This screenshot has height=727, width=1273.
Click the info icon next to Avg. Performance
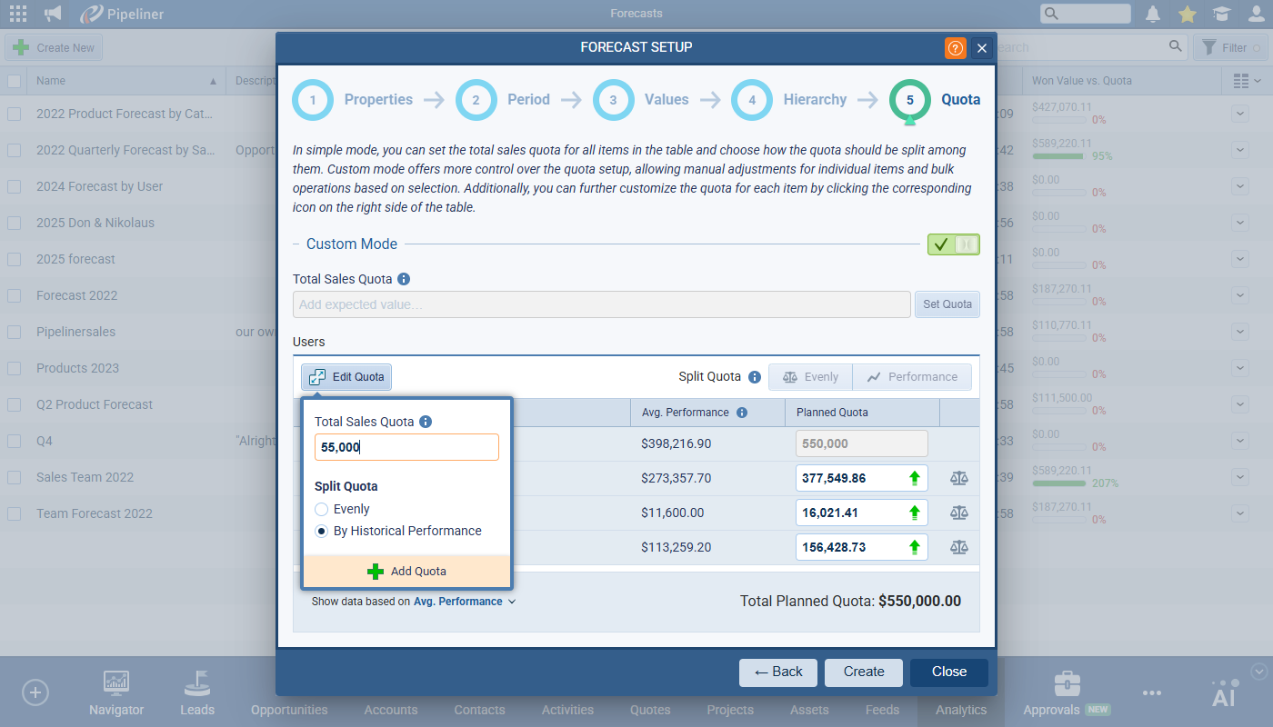[x=742, y=413]
